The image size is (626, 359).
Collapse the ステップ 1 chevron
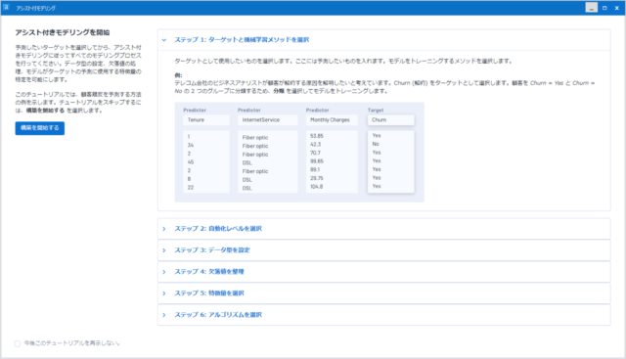pos(164,40)
